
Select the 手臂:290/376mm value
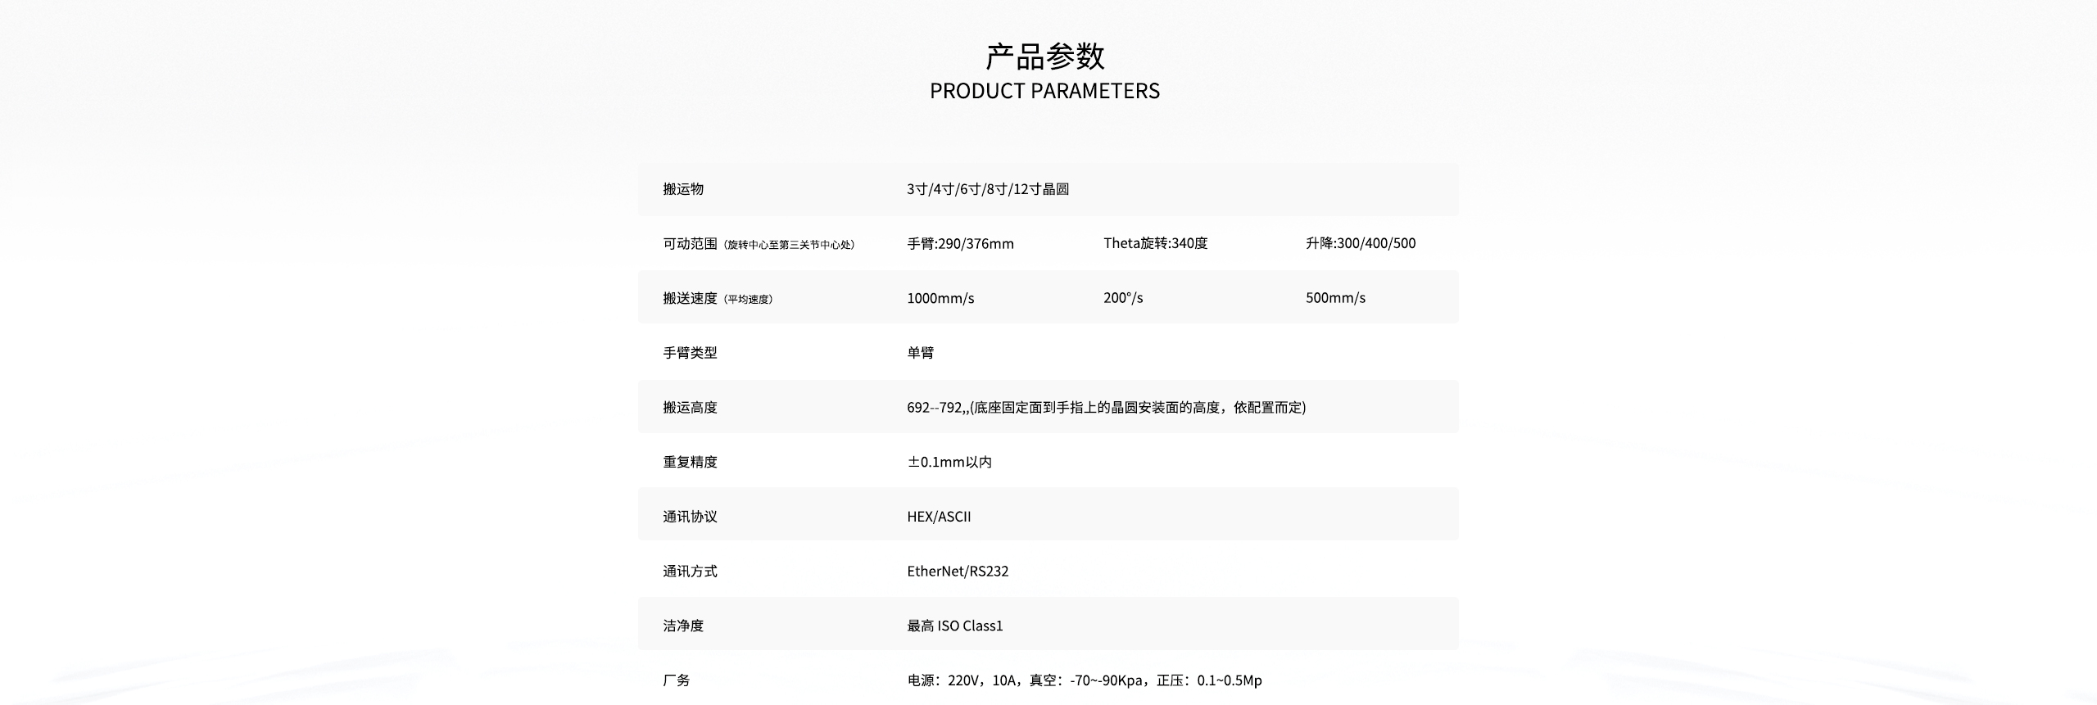pos(960,243)
